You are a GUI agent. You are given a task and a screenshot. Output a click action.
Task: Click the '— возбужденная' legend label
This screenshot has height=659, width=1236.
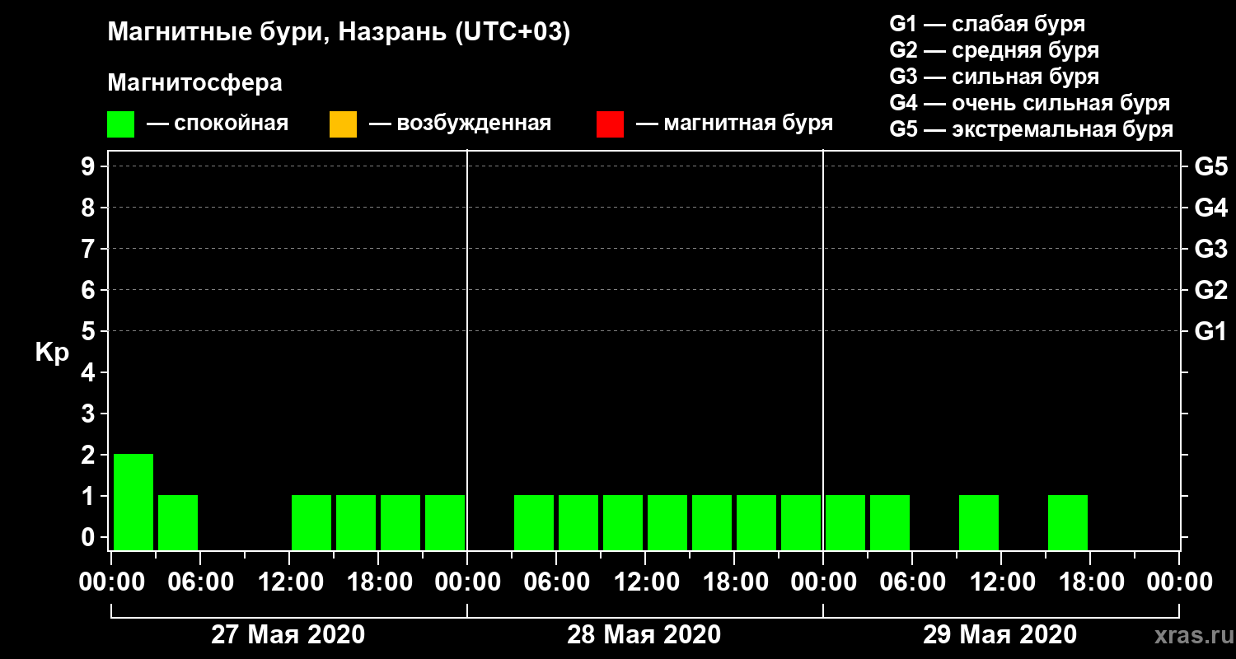pyautogui.click(x=460, y=124)
